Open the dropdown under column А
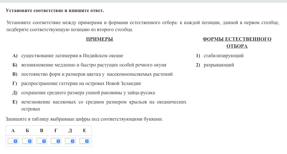Viewport: 287px width, 154px height. pyautogui.click(x=13, y=141)
